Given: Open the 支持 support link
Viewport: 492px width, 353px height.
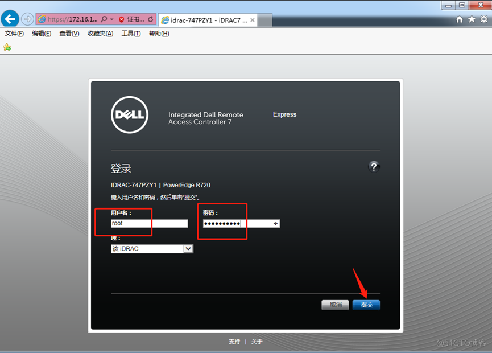Looking at the screenshot, I should coord(234,342).
